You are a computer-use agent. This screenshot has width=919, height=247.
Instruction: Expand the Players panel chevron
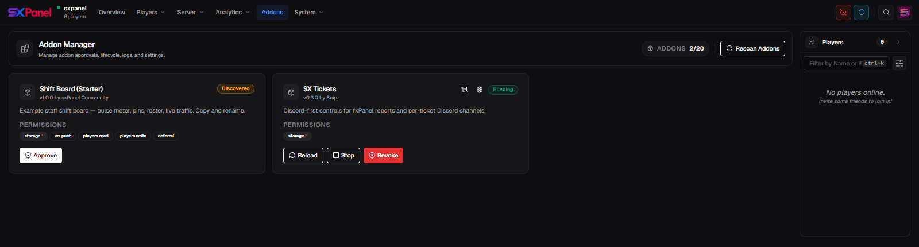[x=898, y=42]
